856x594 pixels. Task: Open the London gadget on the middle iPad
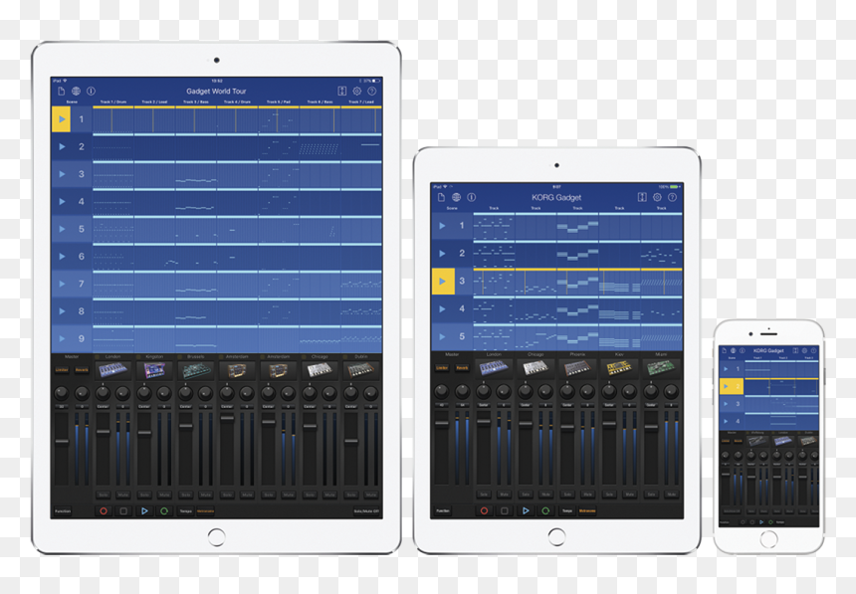pos(494,368)
